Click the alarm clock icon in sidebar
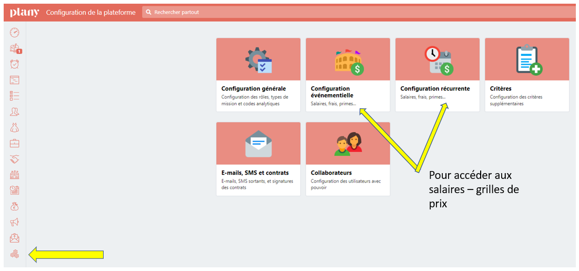 15,64
